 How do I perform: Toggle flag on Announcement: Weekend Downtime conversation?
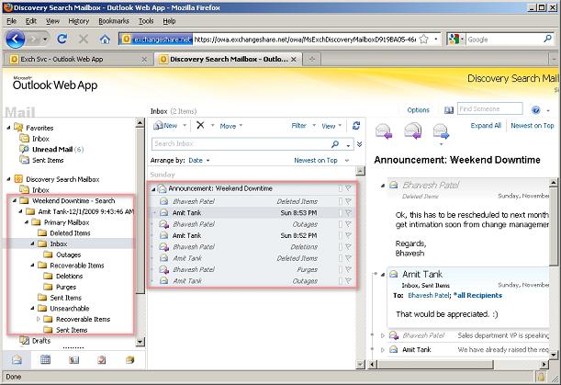pyautogui.click(x=349, y=188)
